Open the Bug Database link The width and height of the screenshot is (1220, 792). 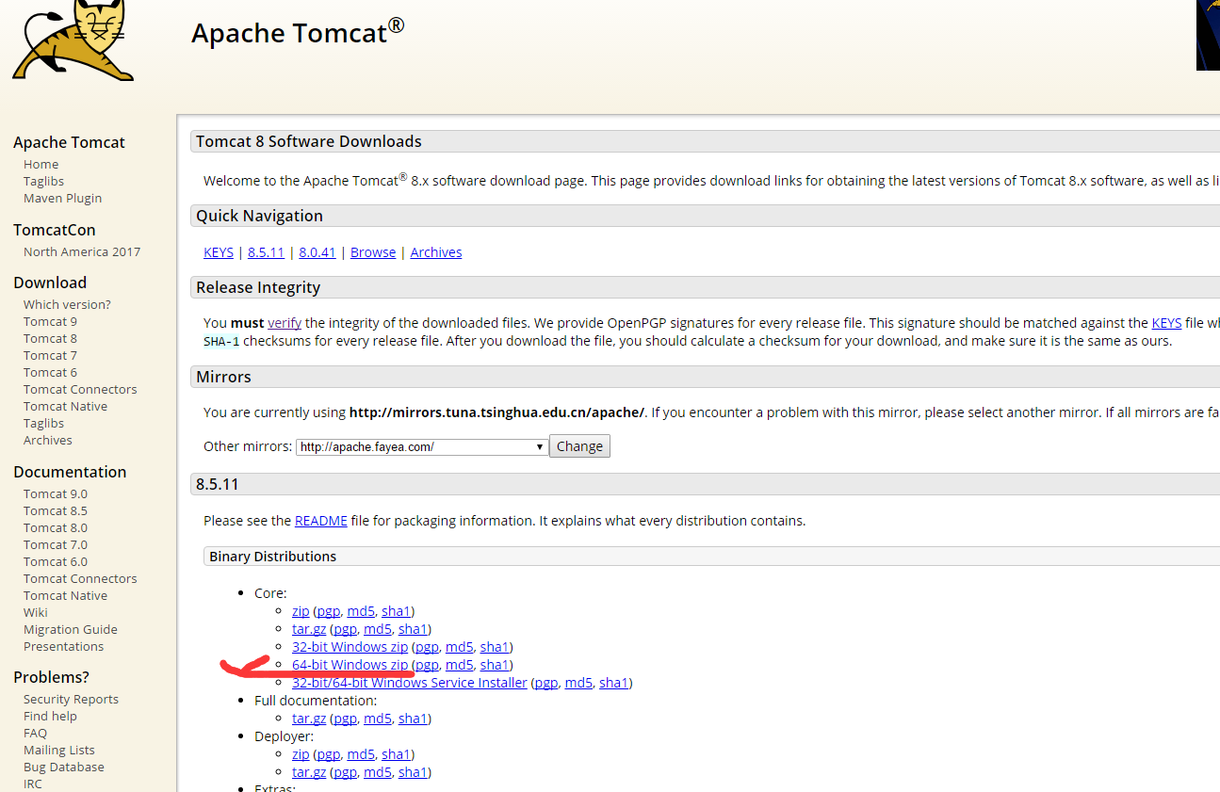tap(63, 767)
